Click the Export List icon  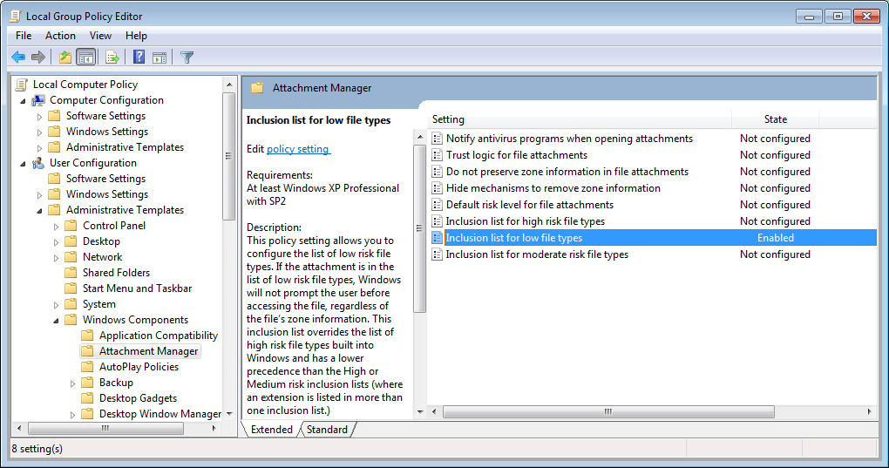coord(112,58)
